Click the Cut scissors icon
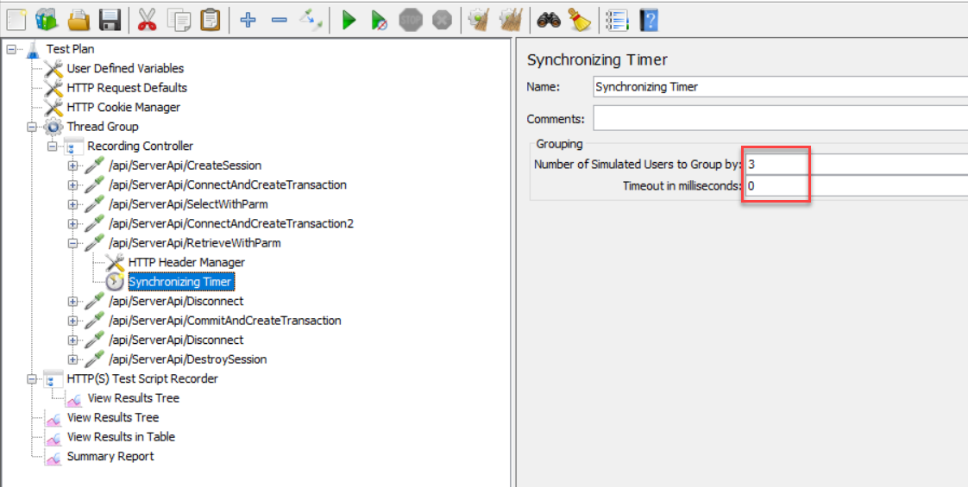The height and width of the screenshot is (487, 968). tap(148, 19)
